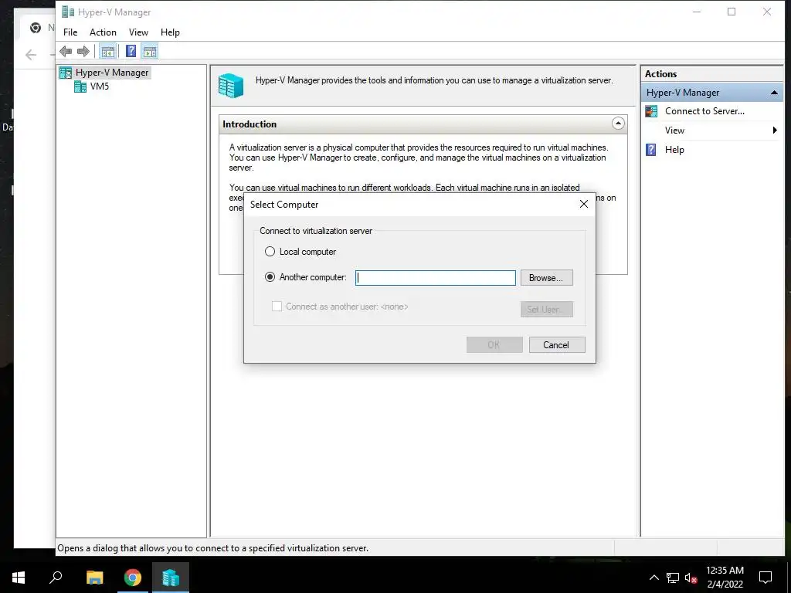The height and width of the screenshot is (593, 791).
Task: Click the Hyper-V Manager tree node icon
Action: pos(66,73)
